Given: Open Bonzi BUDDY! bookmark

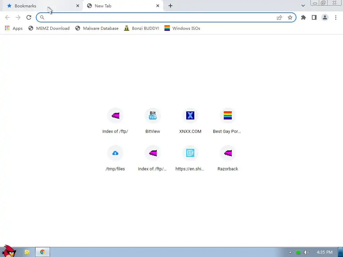Looking at the screenshot, I should coord(142,28).
